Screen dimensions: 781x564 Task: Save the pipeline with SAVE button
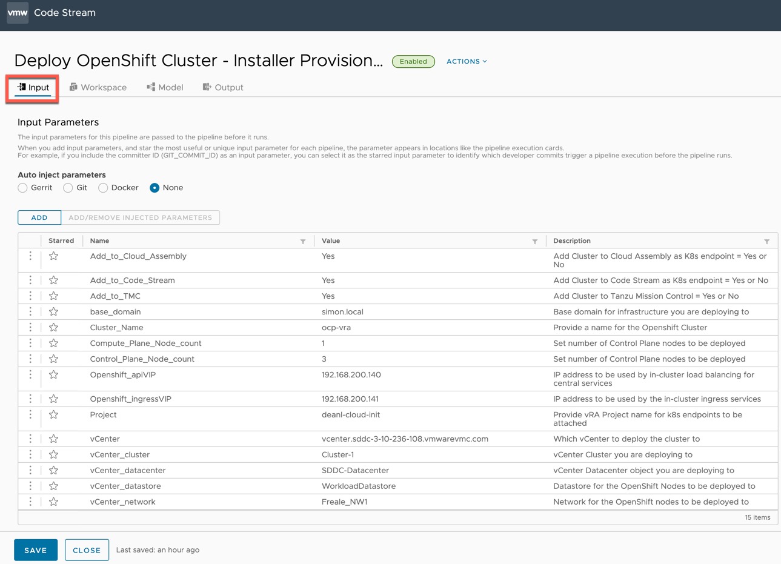tap(36, 550)
